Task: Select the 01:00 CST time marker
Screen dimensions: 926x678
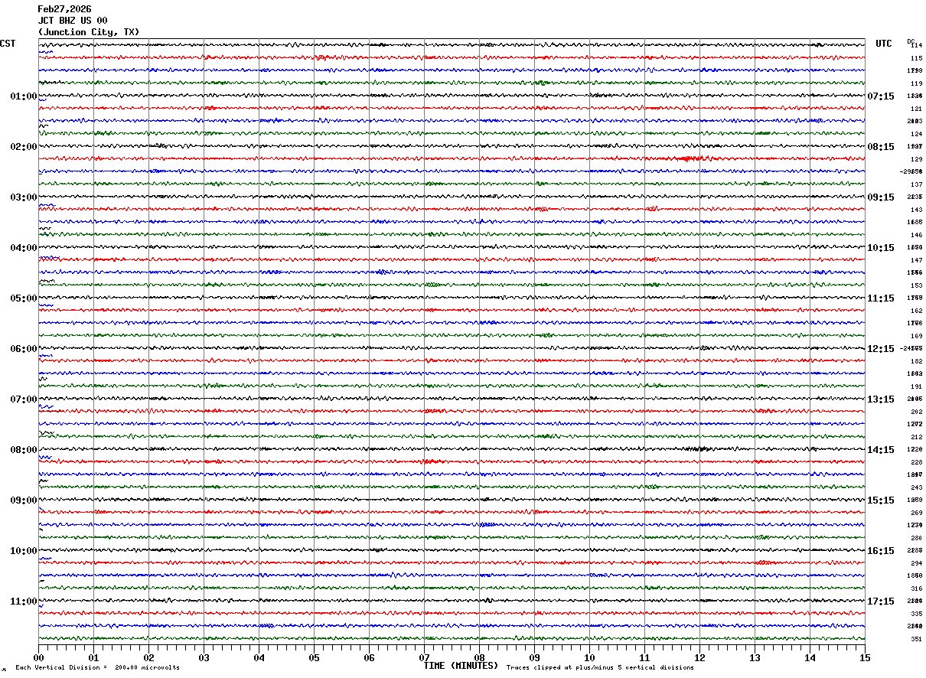Action: click(x=23, y=96)
